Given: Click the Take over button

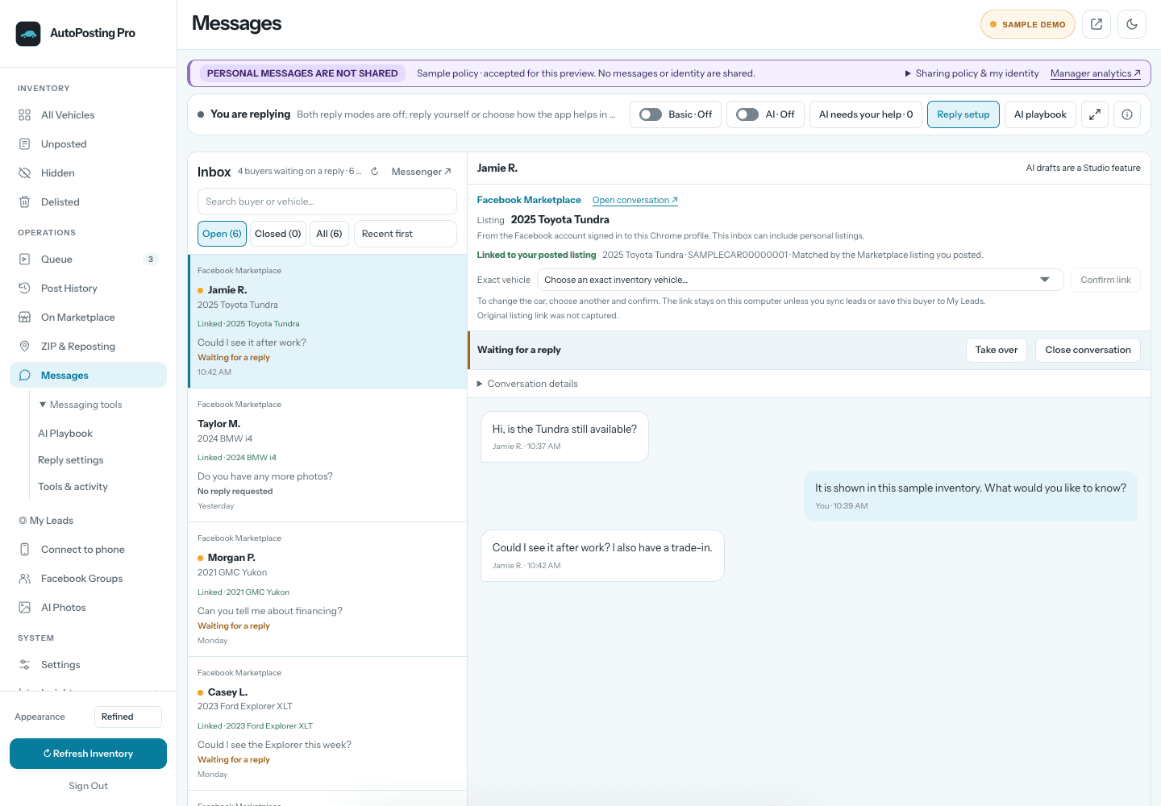Looking at the screenshot, I should 997,350.
